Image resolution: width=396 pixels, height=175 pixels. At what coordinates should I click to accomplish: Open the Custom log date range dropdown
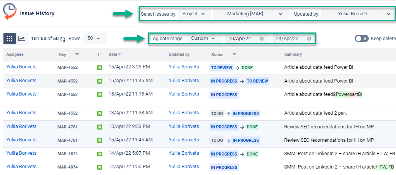coord(203,39)
